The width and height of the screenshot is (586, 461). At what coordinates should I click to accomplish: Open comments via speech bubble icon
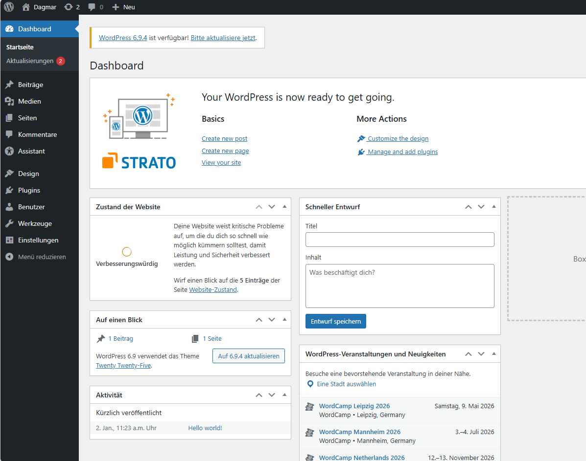coord(92,7)
